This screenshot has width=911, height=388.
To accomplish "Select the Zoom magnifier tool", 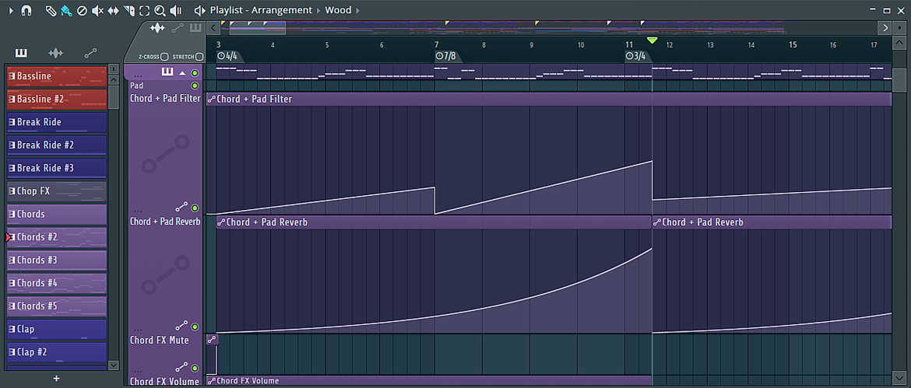I will tap(160, 10).
